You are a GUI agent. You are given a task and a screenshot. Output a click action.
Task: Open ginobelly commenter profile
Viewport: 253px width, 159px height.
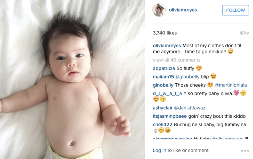[x=163, y=85]
